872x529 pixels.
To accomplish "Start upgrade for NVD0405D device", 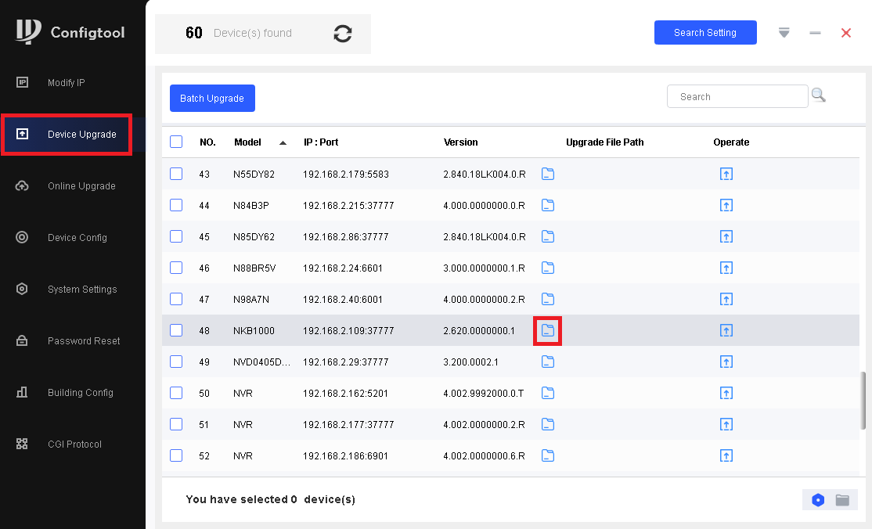I will pyautogui.click(x=726, y=362).
